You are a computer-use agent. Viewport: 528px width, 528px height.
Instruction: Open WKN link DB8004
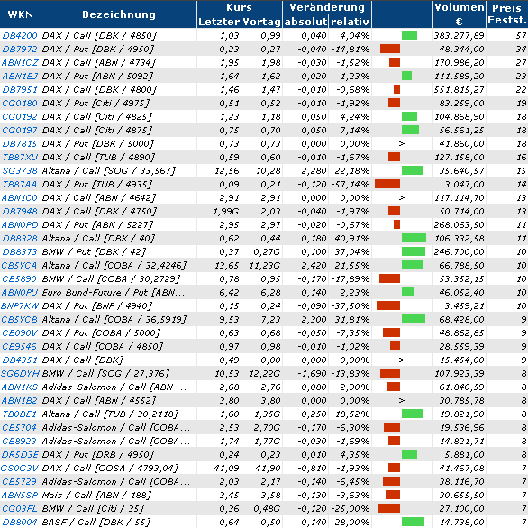click(20, 523)
